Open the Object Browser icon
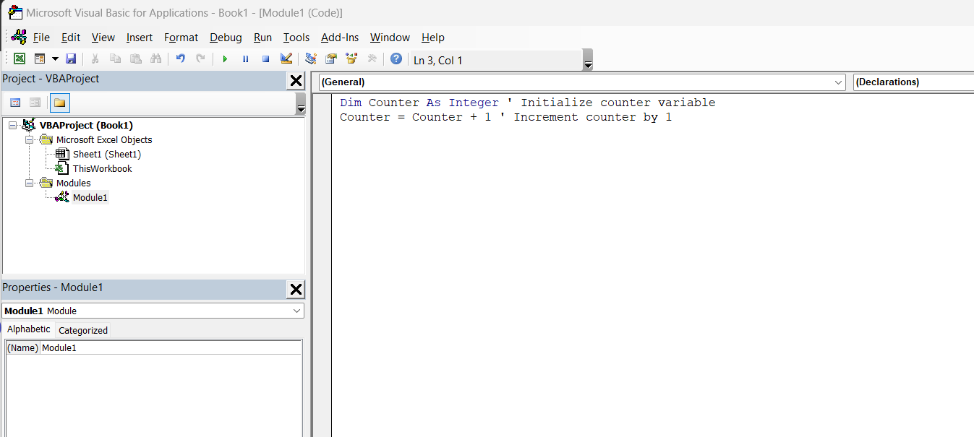This screenshot has width=974, height=437. tap(351, 59)
